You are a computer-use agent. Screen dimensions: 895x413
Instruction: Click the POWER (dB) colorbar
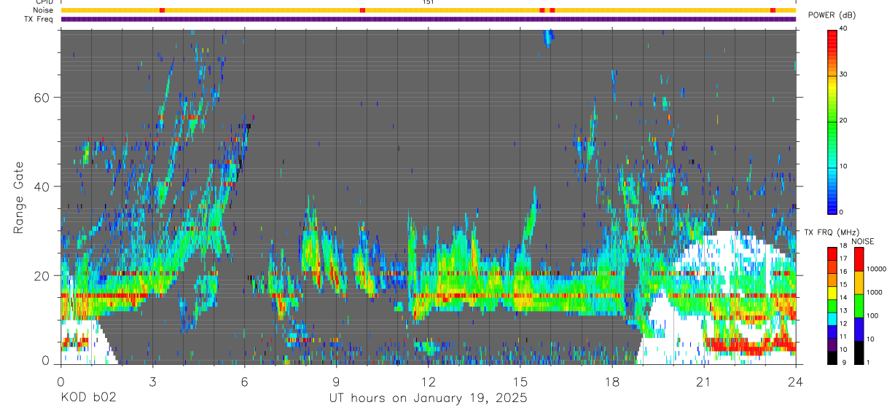[x=832, y=121]
